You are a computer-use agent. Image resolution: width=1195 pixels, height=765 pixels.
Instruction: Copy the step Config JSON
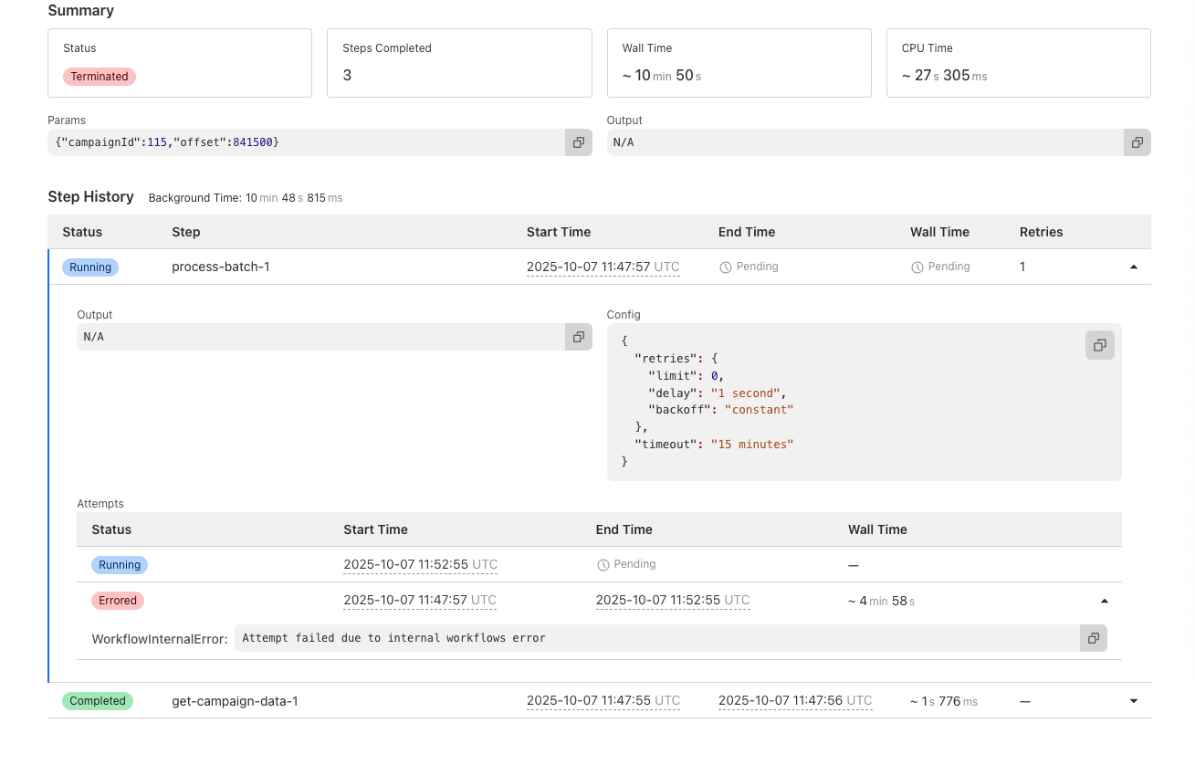[x=1099, y=345]
